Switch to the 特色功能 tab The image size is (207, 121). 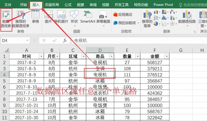(x=141, y=5)
